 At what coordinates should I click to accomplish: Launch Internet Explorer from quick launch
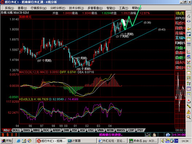click(19, 141)
